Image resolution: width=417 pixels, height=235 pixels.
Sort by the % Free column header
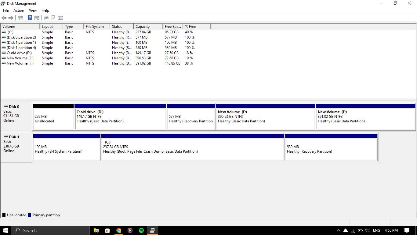tap(197, 27)
